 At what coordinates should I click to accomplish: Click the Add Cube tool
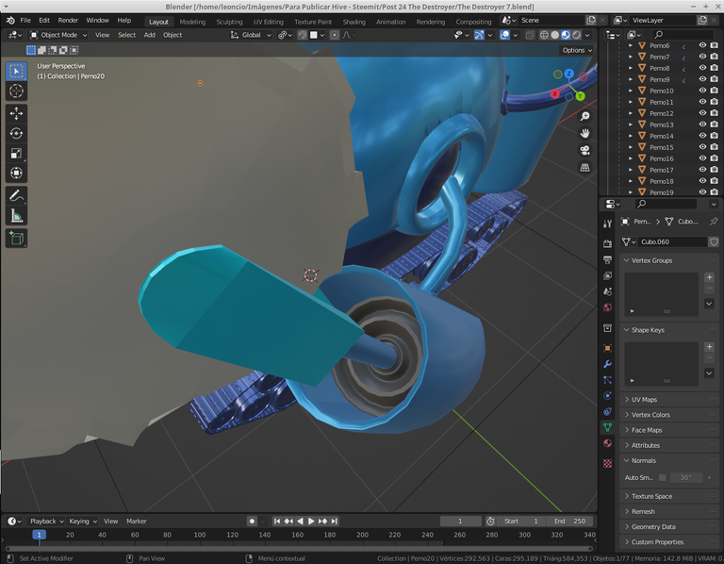tap(16, 239)
